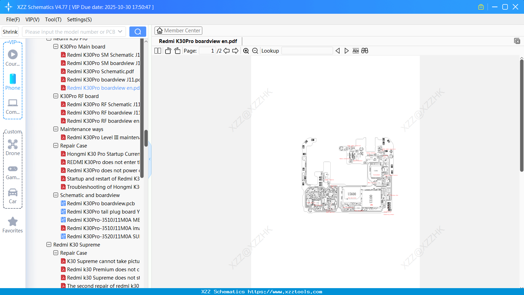Click the Member Center button
524x295 pixels.
click(178, 31)
